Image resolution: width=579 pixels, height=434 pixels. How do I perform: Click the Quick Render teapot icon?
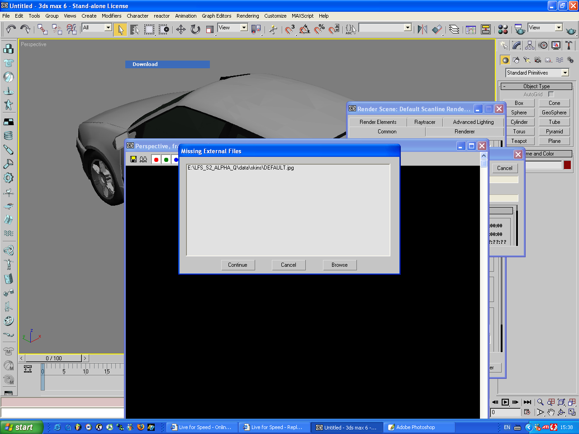(571, 30)
